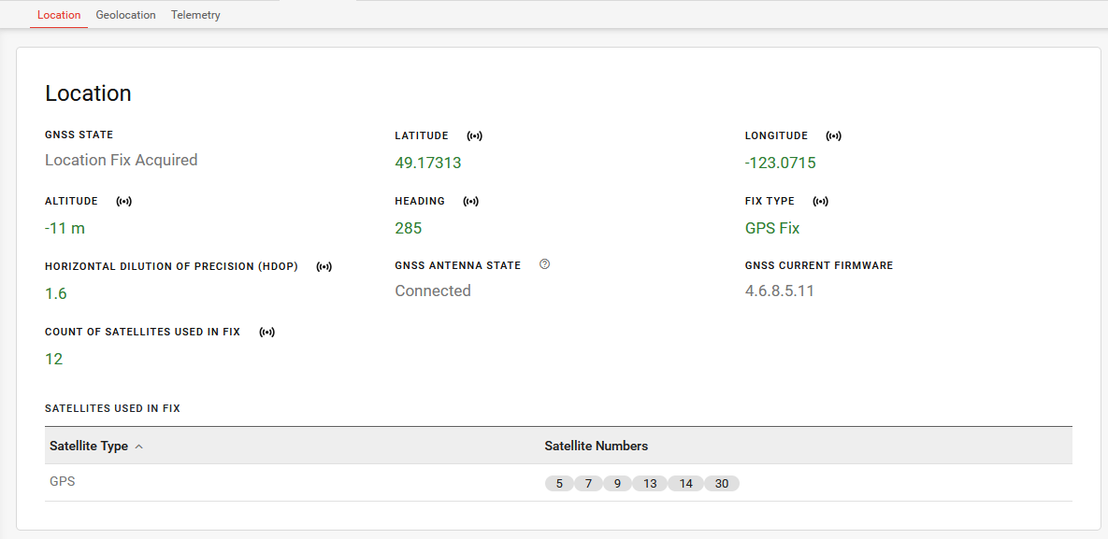The image size is (1108, 539).
Task: Select satellite number 30 chip
Action: tap(722, 484)
